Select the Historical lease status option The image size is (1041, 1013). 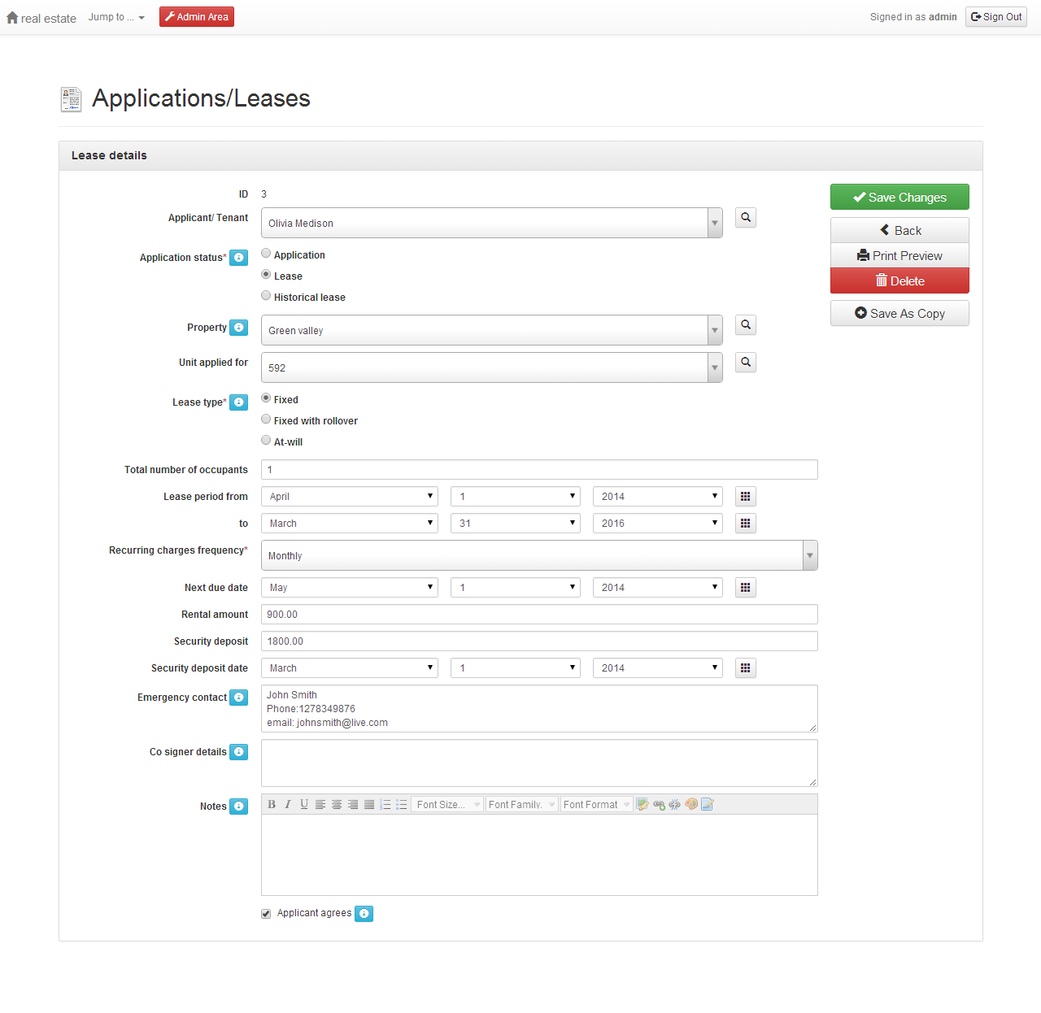266,296
